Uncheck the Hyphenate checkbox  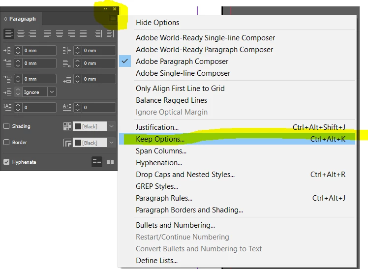point(6,162)
